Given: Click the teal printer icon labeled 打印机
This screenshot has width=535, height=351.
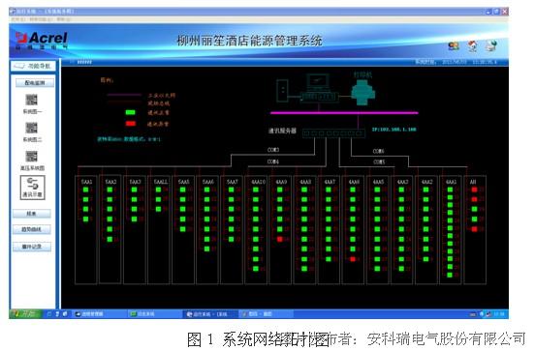Looking at the screenshot, I should pos(363,93).
